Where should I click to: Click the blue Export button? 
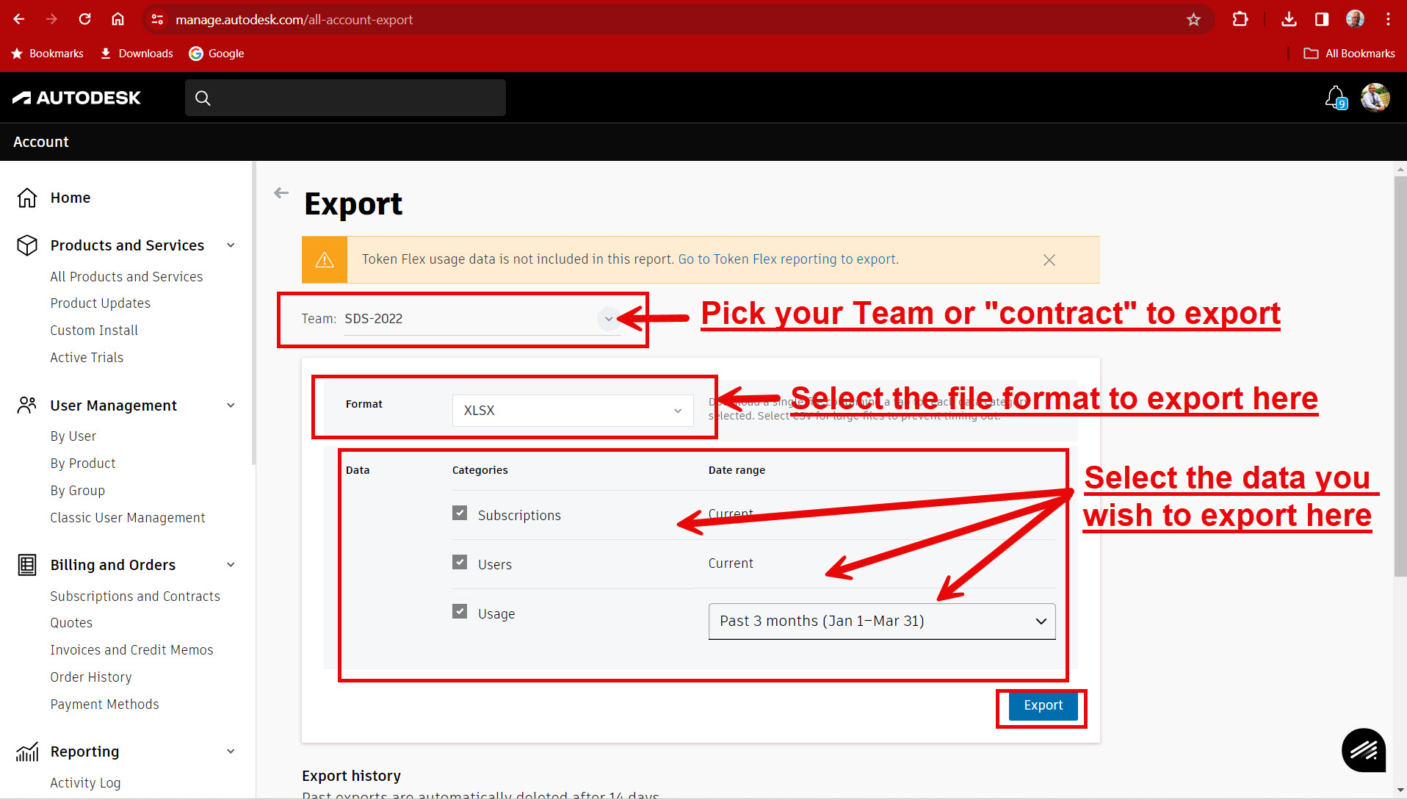tap(1043, 705)
